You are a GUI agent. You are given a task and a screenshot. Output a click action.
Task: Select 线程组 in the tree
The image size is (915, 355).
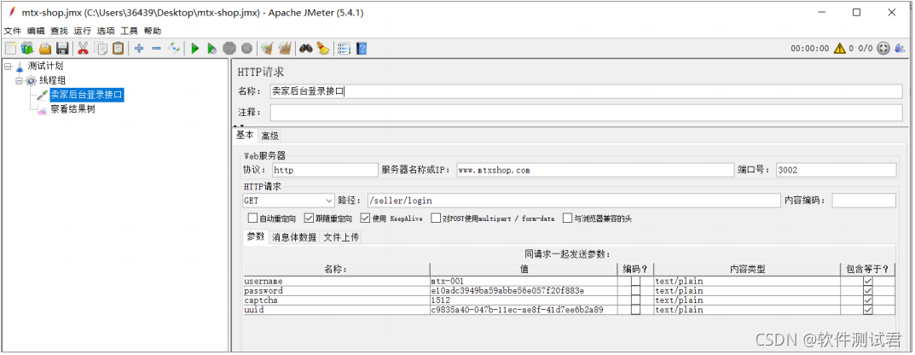coord(51,80)
